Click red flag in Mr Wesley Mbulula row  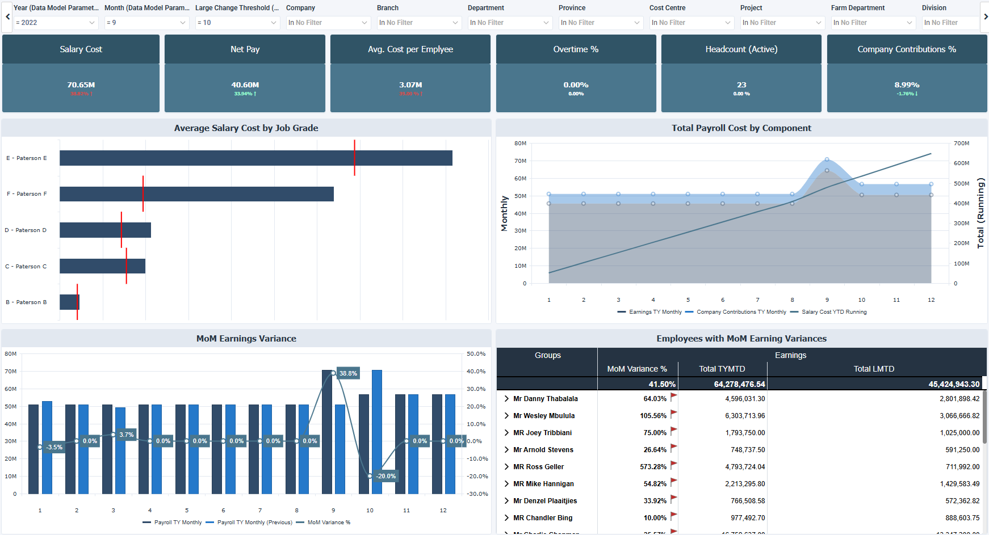pos(674,414)
